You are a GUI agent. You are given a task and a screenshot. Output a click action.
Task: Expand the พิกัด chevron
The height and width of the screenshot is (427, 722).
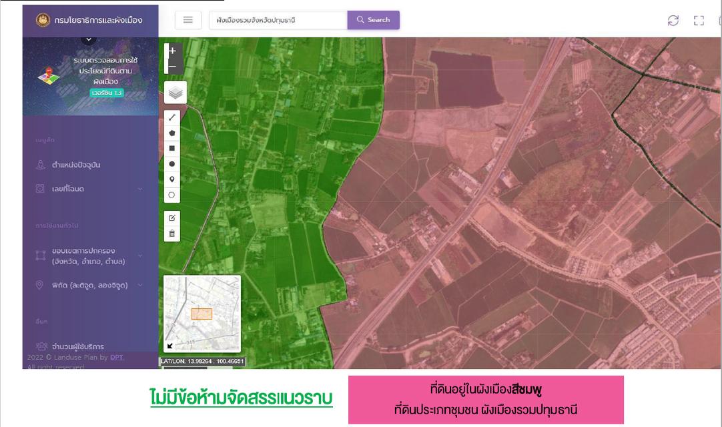tap(140, 285)
